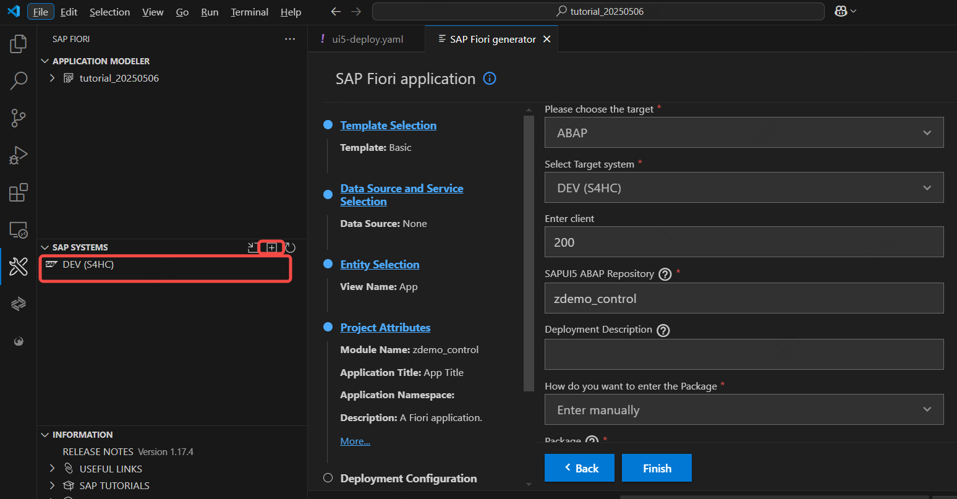Click the SAPUI5 ABAP Repository input field
The width and height of the screenshot is (957, 499).
pyautogui.click(x=744, y=298)
